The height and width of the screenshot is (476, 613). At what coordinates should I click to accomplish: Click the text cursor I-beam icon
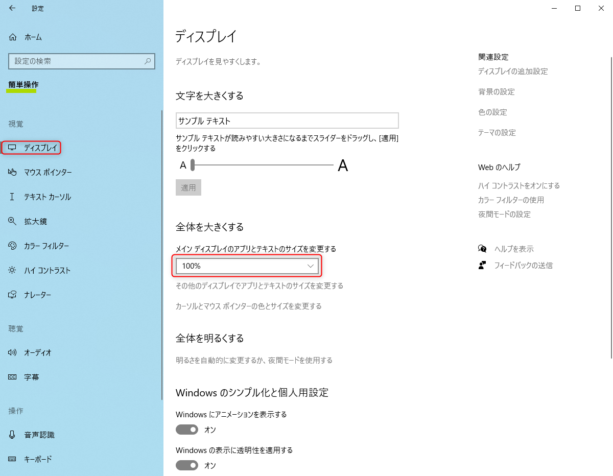tap(12, 197)
